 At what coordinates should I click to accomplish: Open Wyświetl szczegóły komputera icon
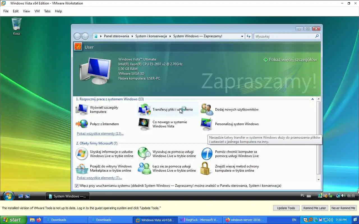tap(82, 109)
